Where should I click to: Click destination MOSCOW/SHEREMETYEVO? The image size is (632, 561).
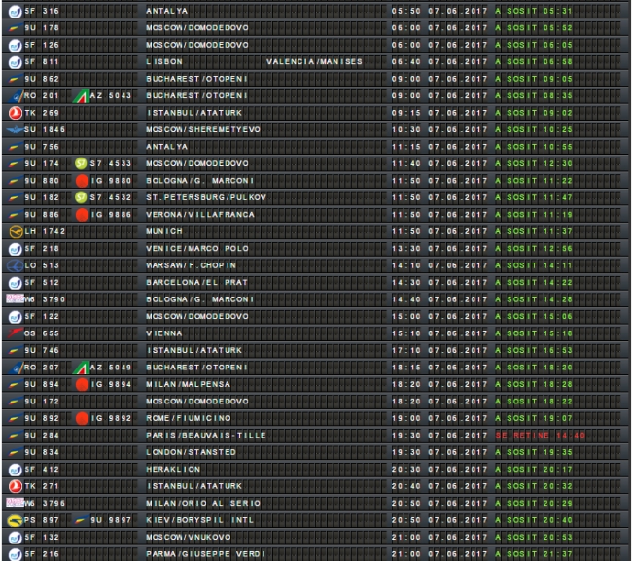pos(203,129)
